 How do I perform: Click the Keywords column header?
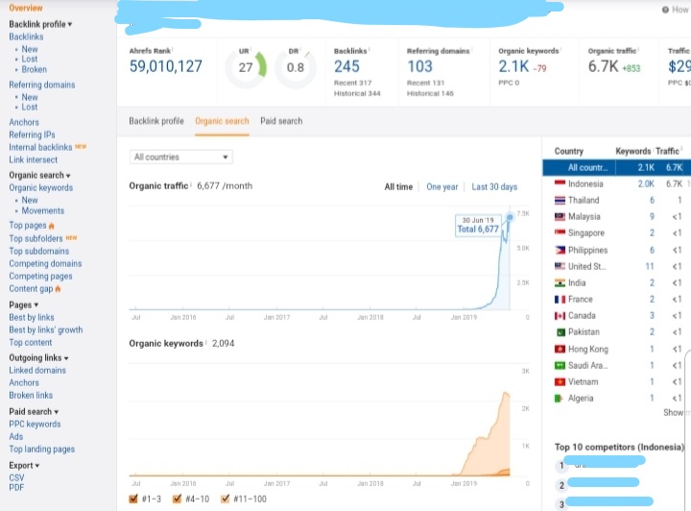point(632,151)
